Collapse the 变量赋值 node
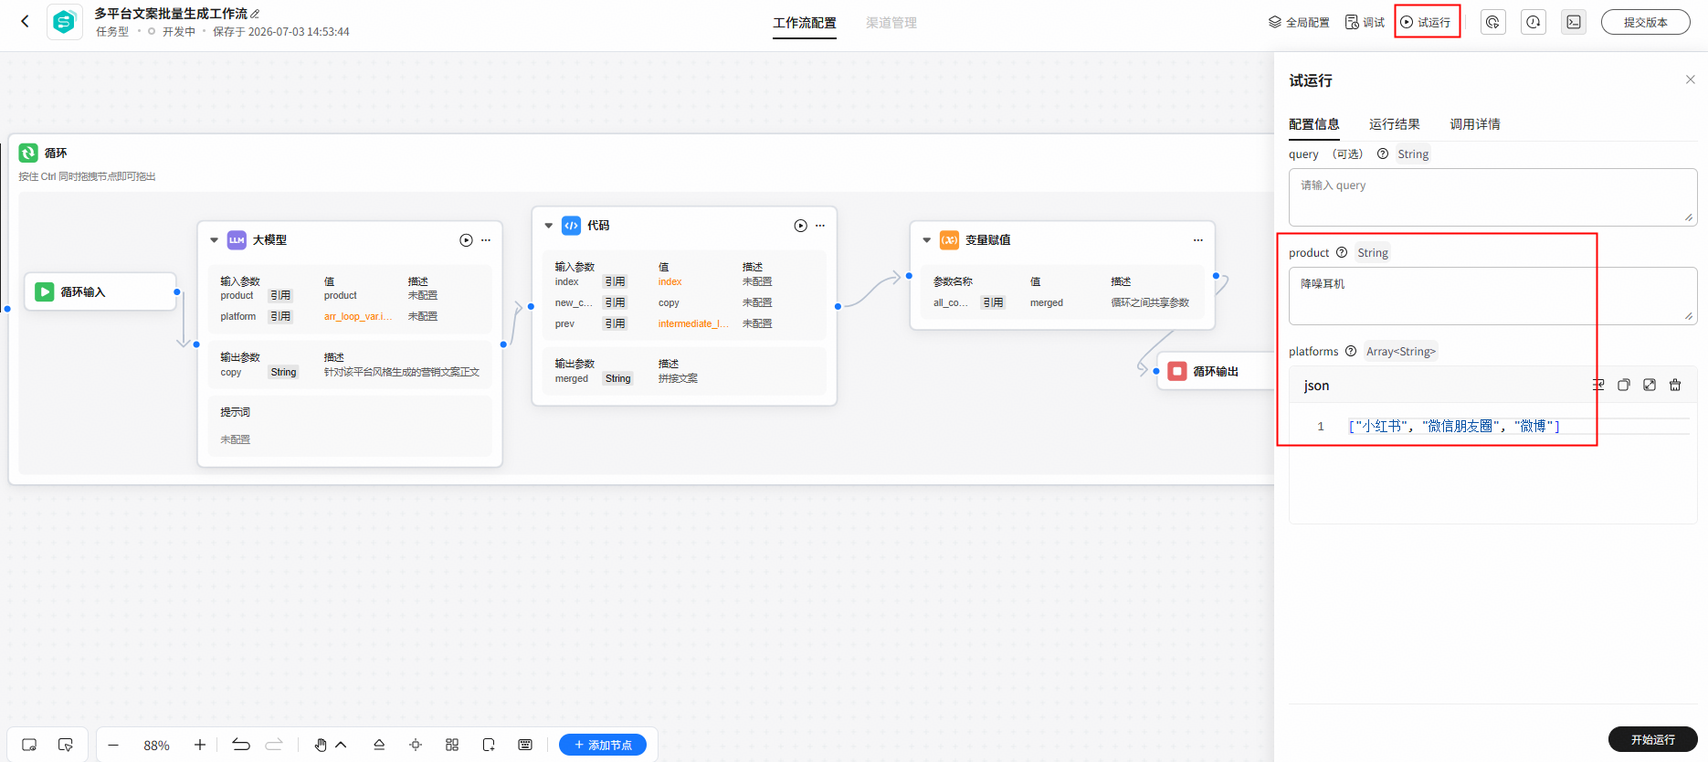Image resolution: width=1708 pixels, height=762 pixels. [926, 240]
